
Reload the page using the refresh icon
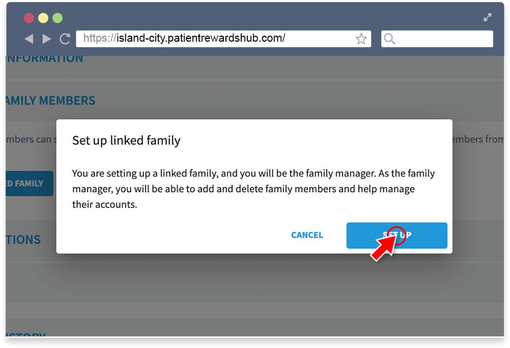tap(65, 39)
